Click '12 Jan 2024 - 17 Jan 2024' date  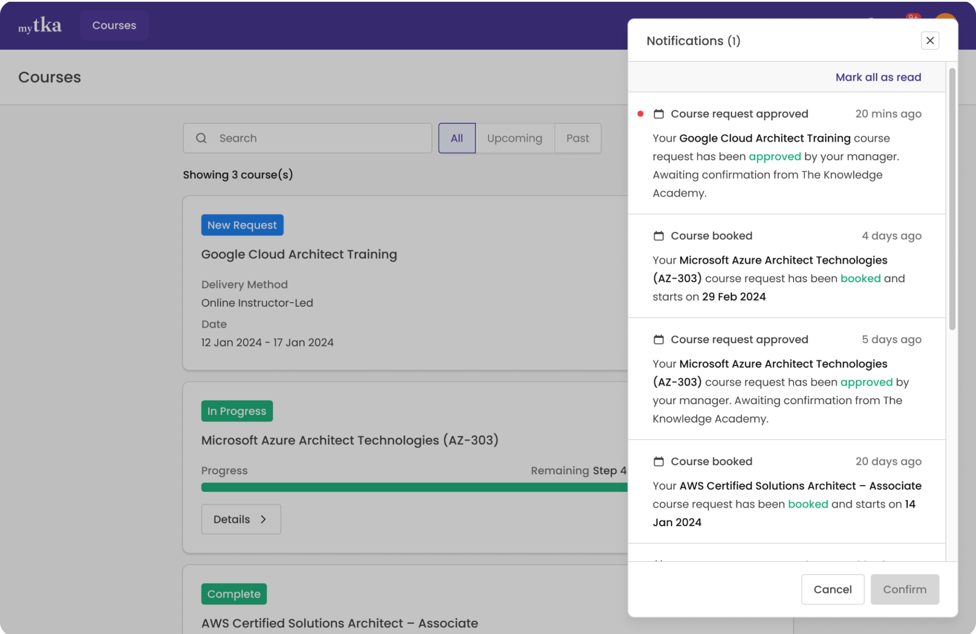point(267,342)
